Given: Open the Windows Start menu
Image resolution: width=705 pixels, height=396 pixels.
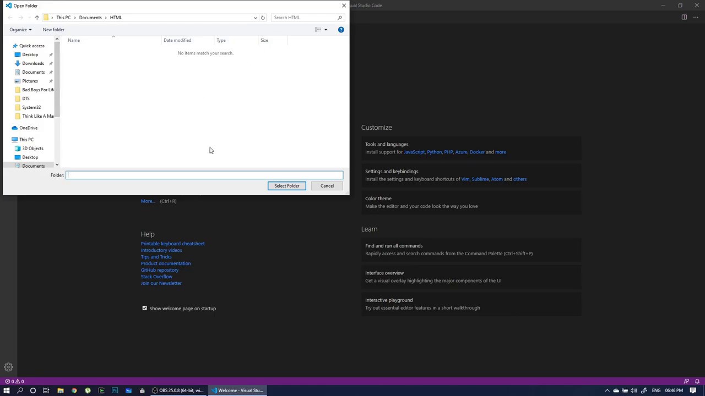Looking at the screenshot, I should 6,391.
